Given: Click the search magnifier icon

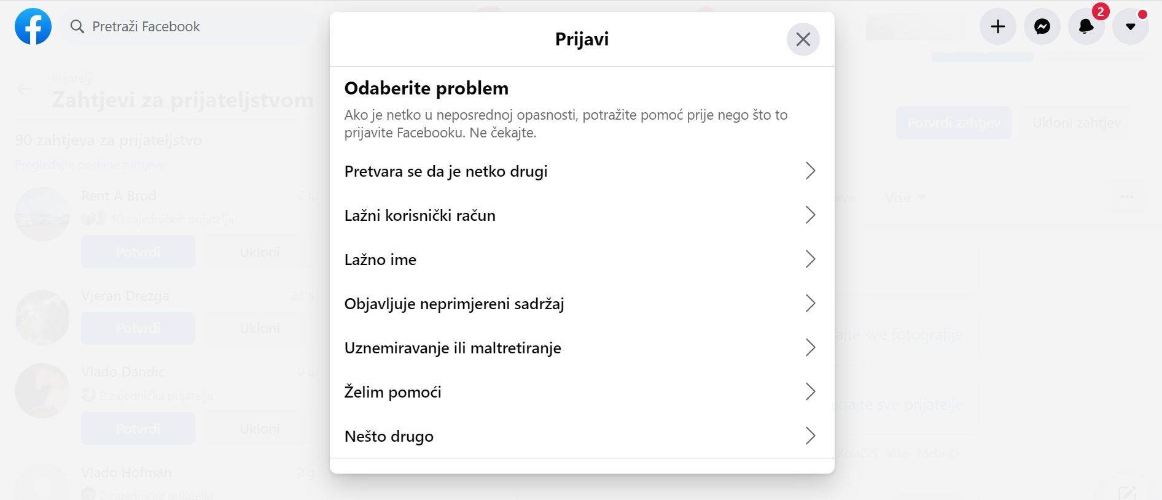Looking at the screenshot, I should [x=77, y=26].
